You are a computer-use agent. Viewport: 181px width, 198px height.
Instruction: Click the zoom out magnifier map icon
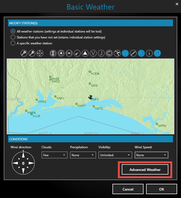click(x=32, y=53)
